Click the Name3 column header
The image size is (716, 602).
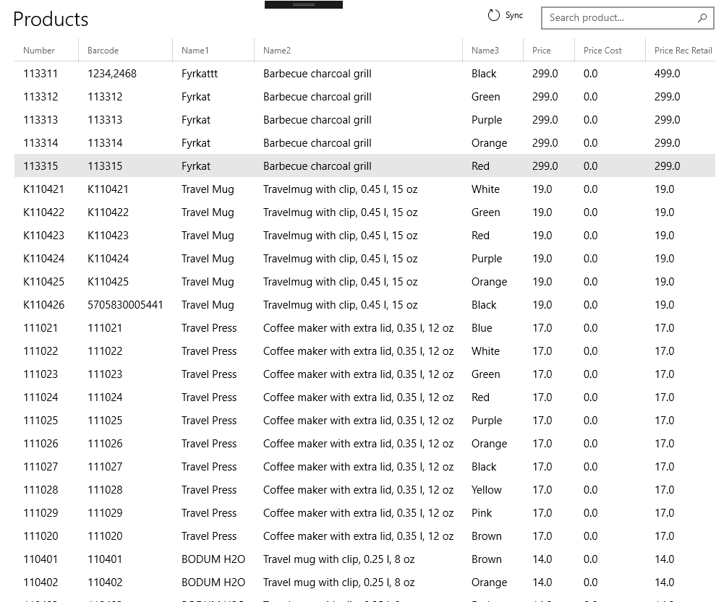pos(485,51)
